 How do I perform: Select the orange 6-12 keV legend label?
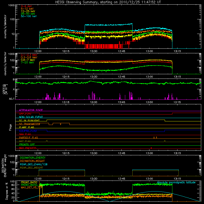coord(27,9)
